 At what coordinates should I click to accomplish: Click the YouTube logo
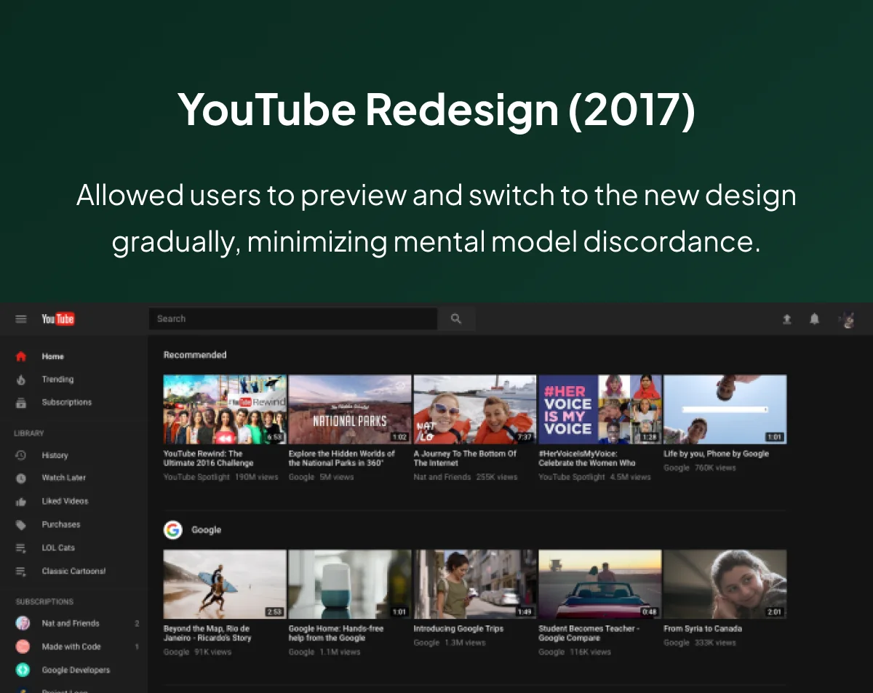(58, 319)
